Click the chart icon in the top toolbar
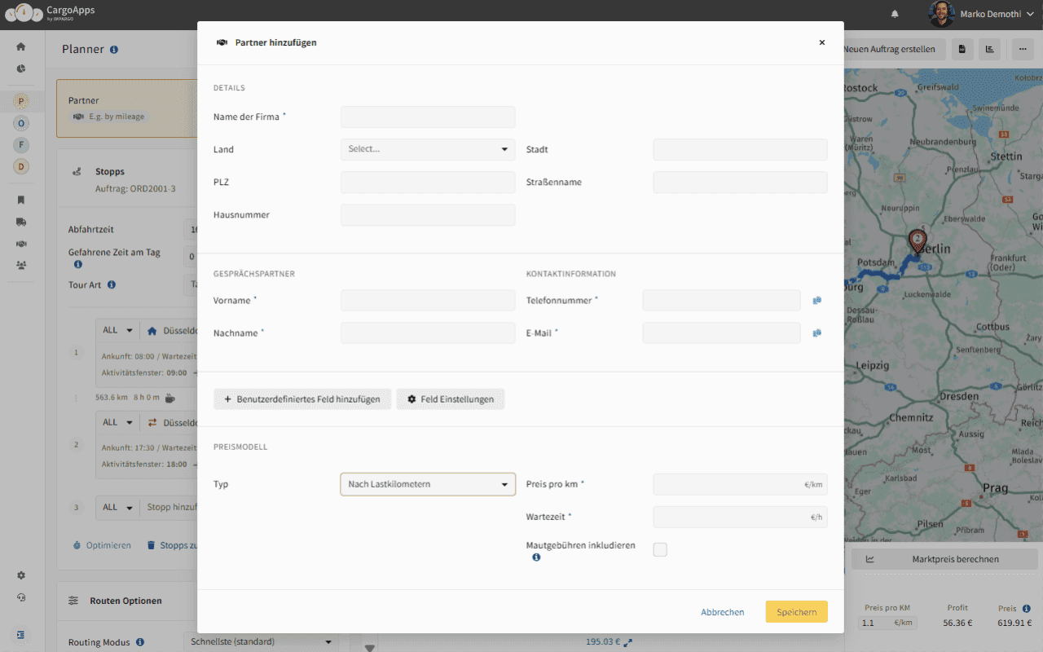This screenshot has height=652, width=1043. pyautogui.click(x=990, y=50)
